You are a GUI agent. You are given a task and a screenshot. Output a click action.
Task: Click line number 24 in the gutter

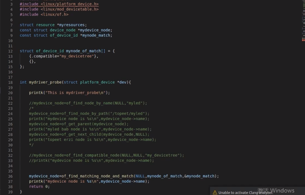coord(10,114)
